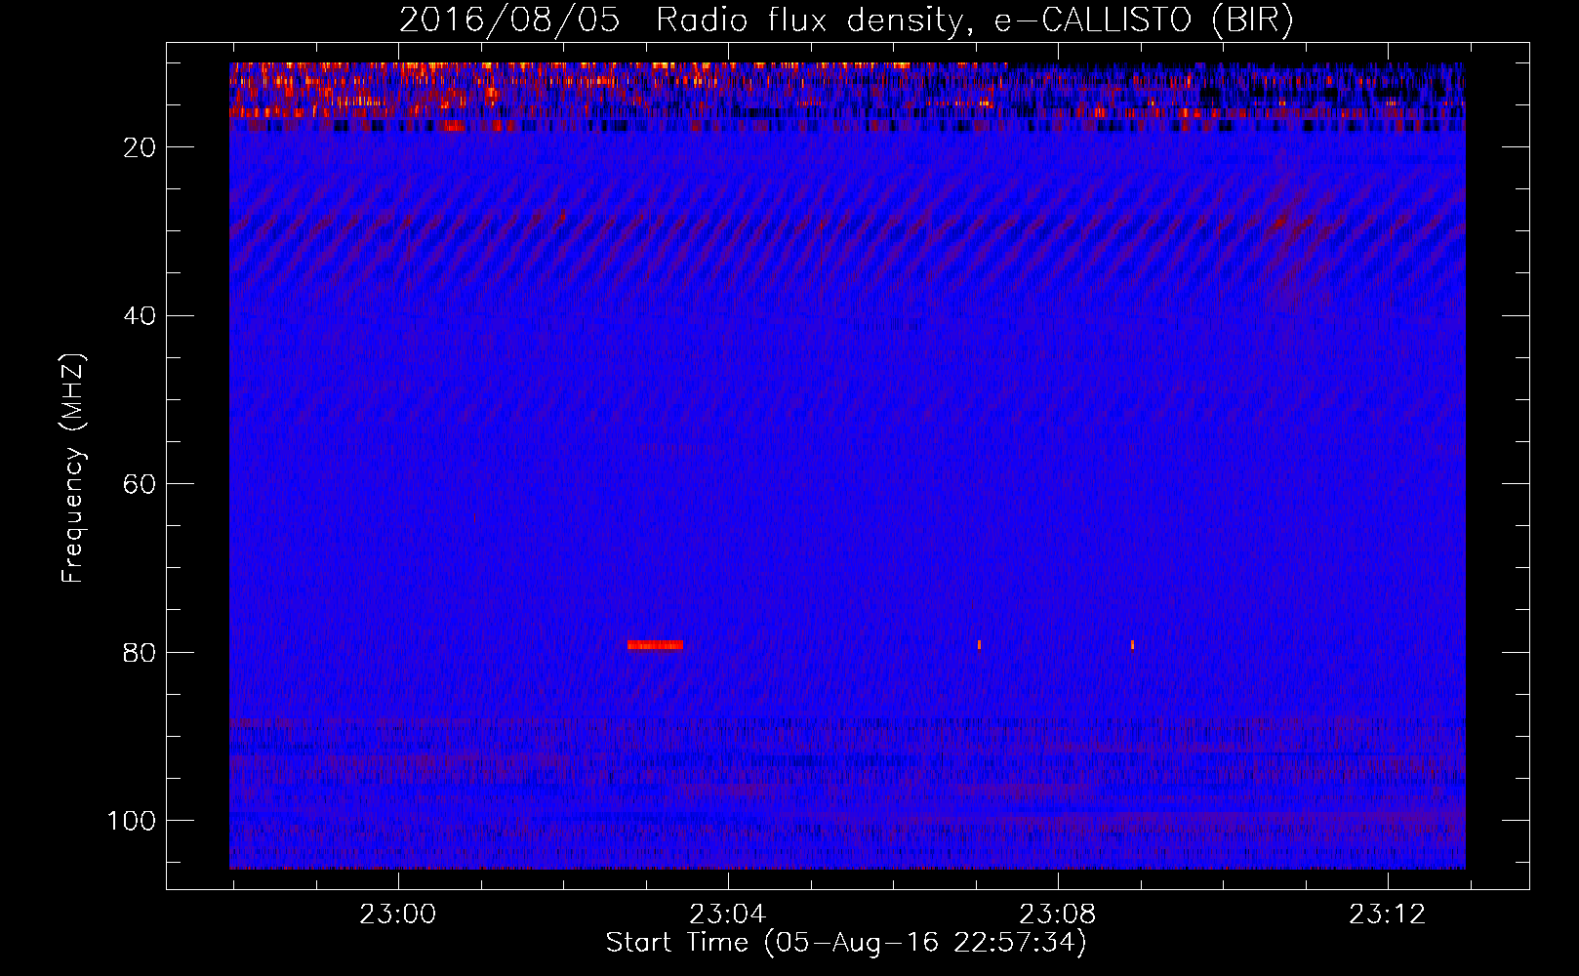Click the '100' frequency tick label
The image size is (1579, 976).
[x=132, y=821]
